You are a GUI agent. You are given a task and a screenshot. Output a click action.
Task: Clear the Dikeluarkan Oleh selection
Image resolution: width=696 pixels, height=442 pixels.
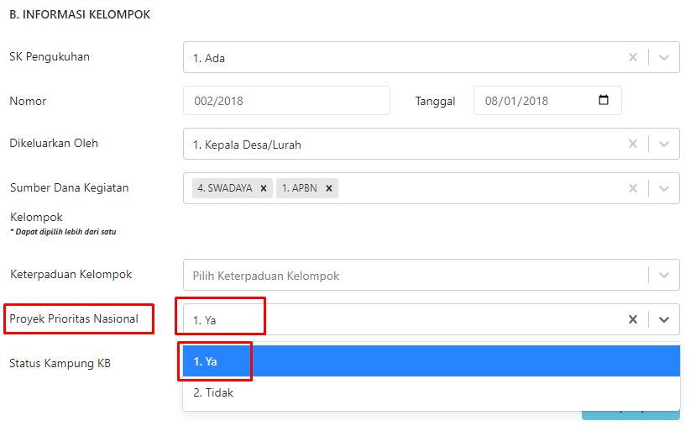pyautogui.click(x=633, y=144)
